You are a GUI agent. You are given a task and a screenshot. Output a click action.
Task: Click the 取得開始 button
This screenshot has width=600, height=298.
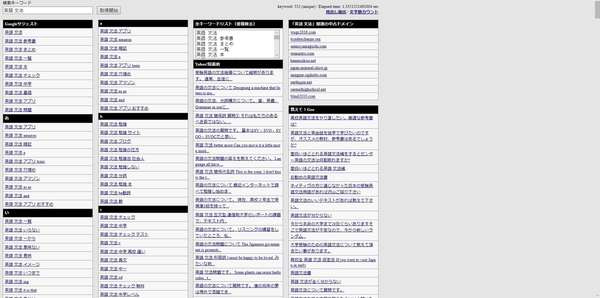pyautogui.click(x=109, y=10)
